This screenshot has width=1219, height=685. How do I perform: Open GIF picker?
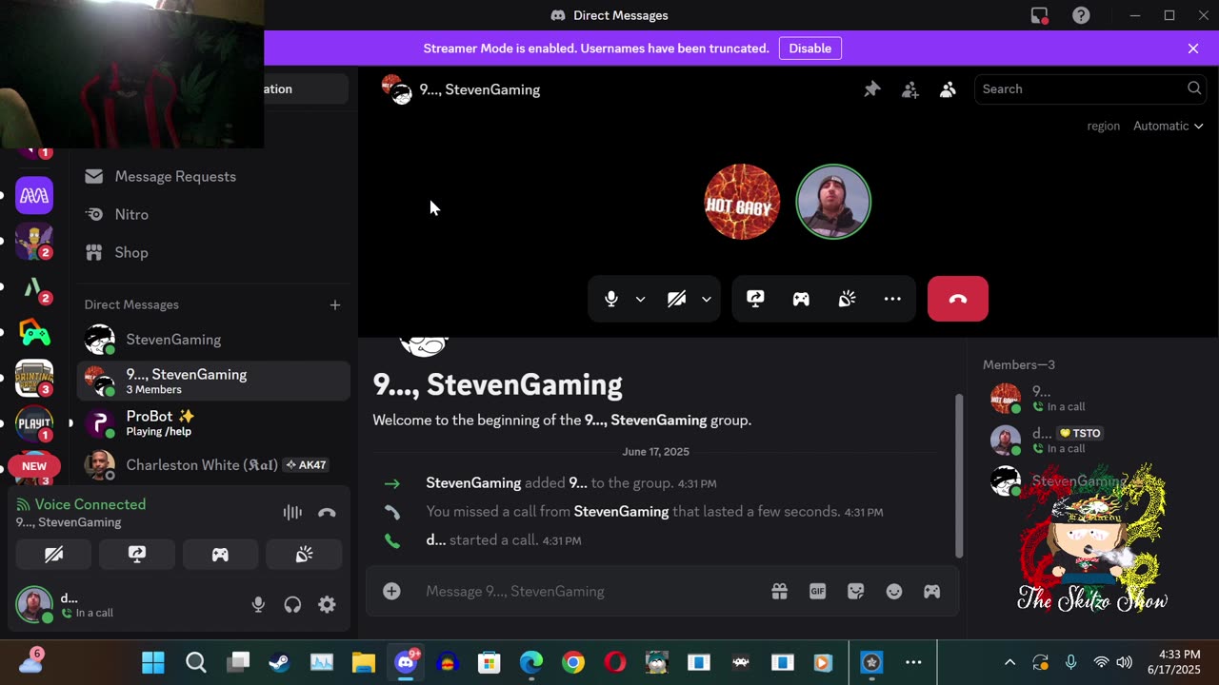pyautogui.click(x=817, y=591)
